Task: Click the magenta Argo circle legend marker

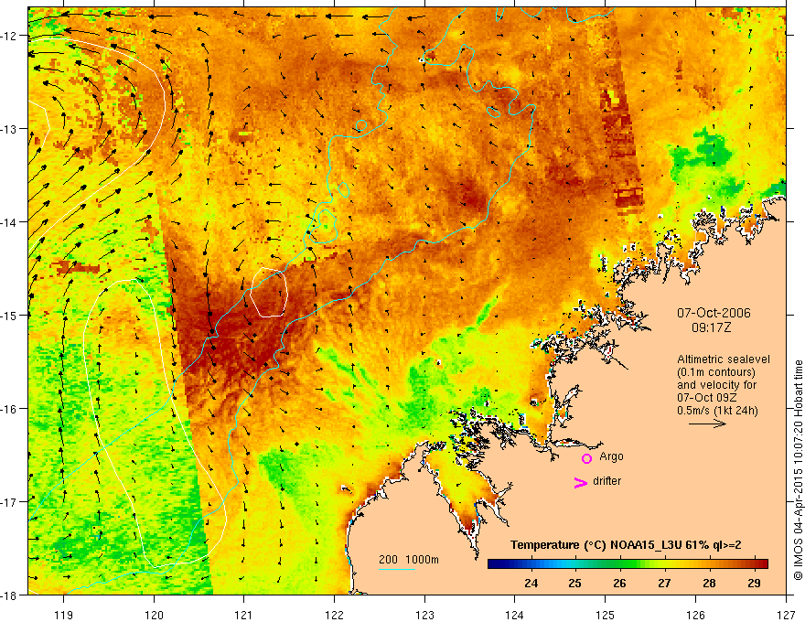Action: 586,458
